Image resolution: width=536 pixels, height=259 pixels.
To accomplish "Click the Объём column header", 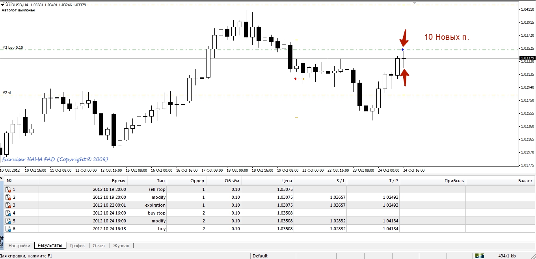I will pyautogui.click(x=223, y=181).
